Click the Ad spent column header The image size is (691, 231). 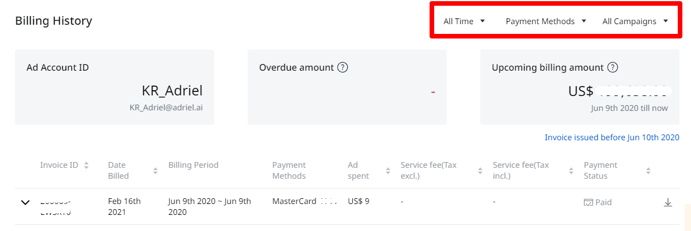pos(358,171)
